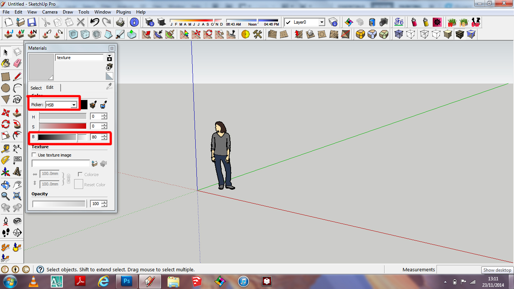Viewport: 514px width, 289px height.
Task: Click the B brightness slider
Action: tap(62, 137)
